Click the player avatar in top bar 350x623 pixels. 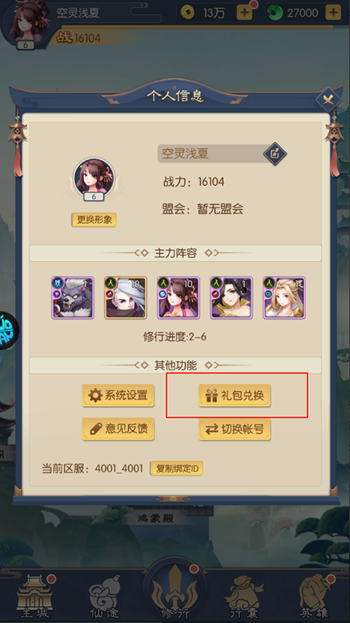pos(25,23)
